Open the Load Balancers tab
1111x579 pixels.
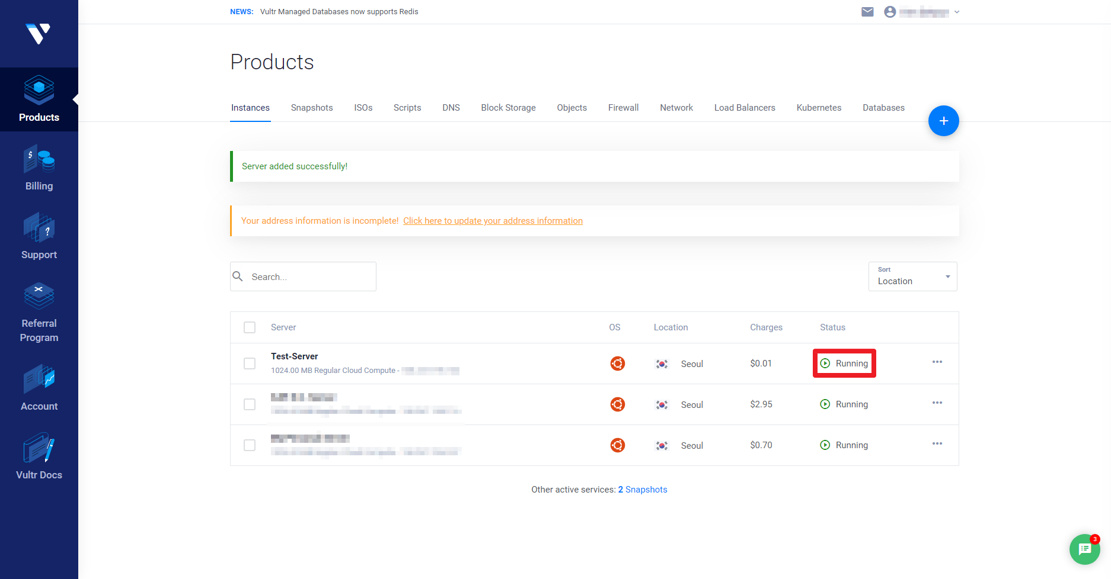(745, 108)
